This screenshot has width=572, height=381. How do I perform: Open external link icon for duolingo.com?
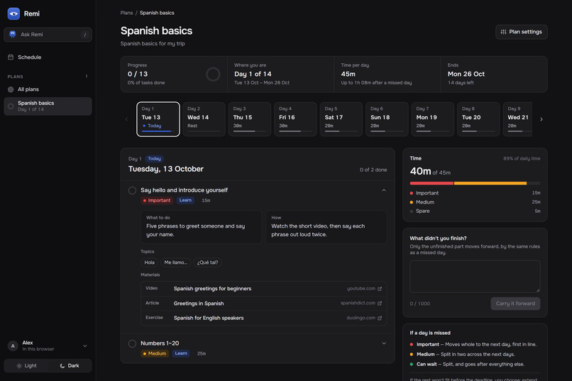380,318
